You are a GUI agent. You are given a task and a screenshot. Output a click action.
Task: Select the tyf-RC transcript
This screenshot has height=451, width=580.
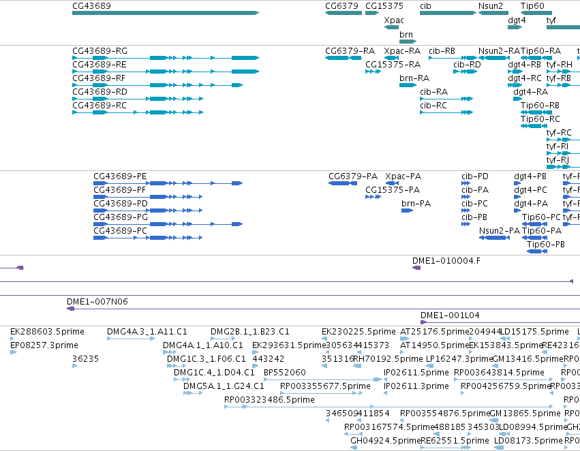click(564, 140)
